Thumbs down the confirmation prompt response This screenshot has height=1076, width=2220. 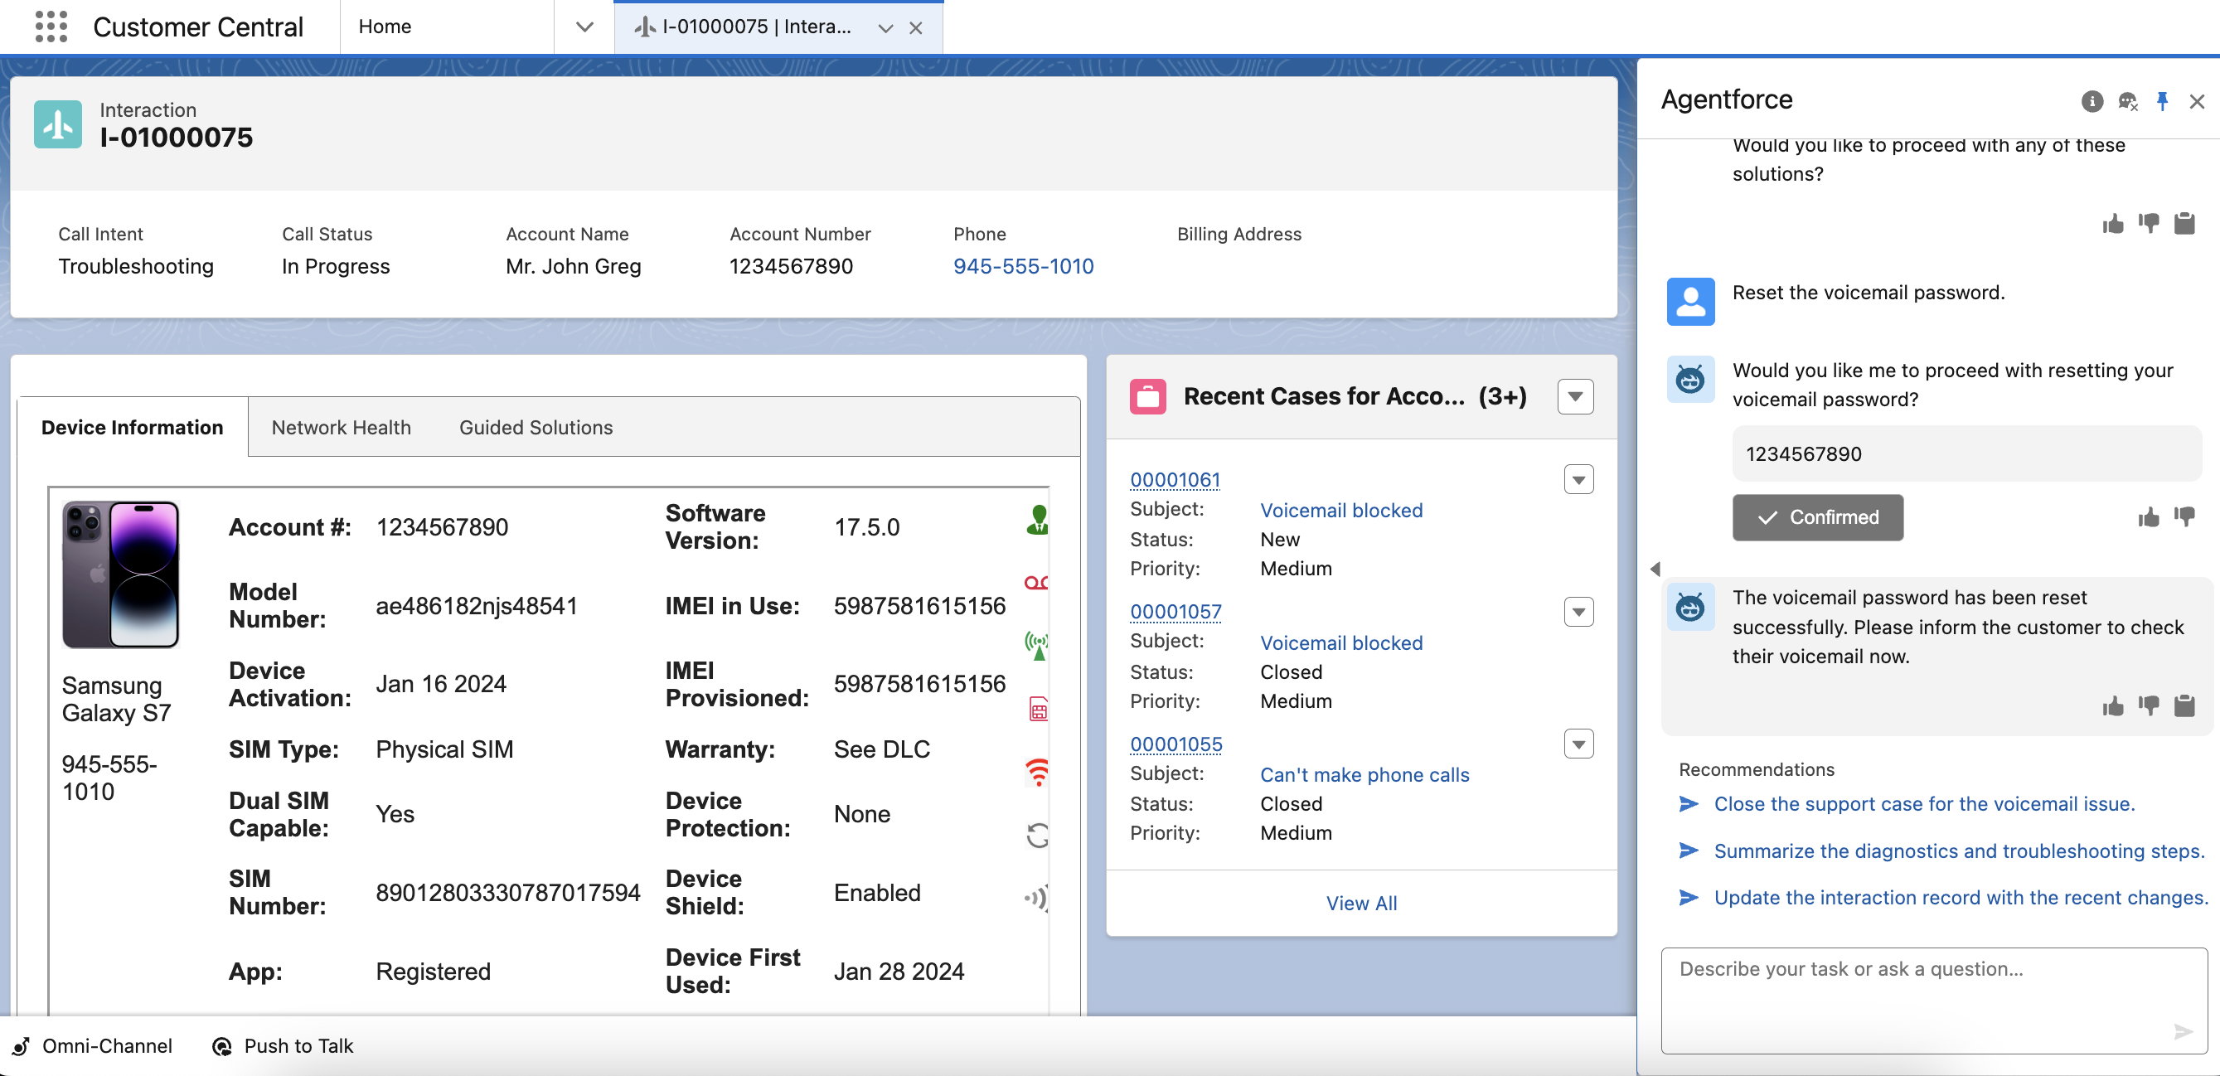pyautogui.click(x=2184, y=517)
